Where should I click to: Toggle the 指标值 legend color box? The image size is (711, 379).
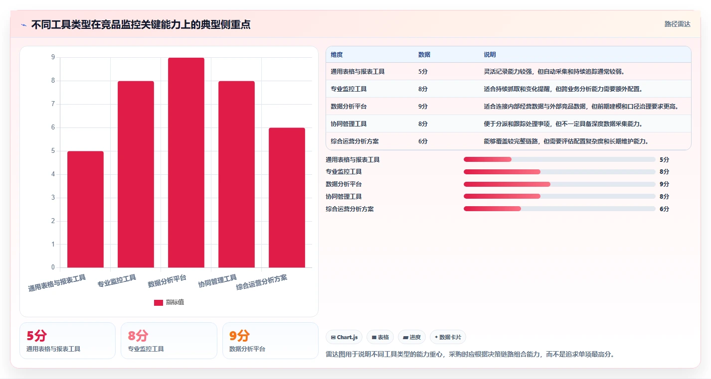point(158,303)
